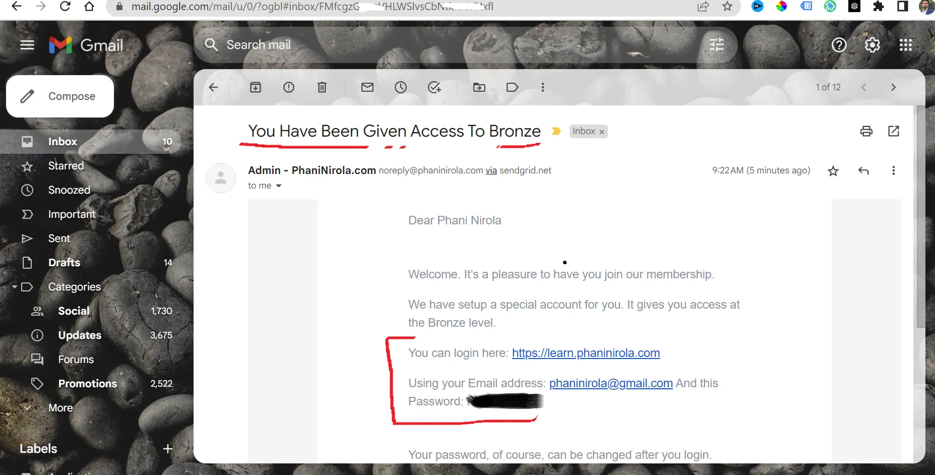Report this message as spam
The width and height of the screenshot is (935, 475).
(289, 87)
